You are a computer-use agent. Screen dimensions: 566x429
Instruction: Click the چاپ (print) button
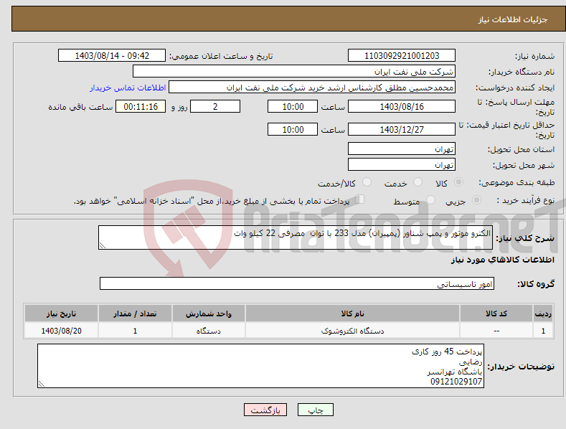315,410
